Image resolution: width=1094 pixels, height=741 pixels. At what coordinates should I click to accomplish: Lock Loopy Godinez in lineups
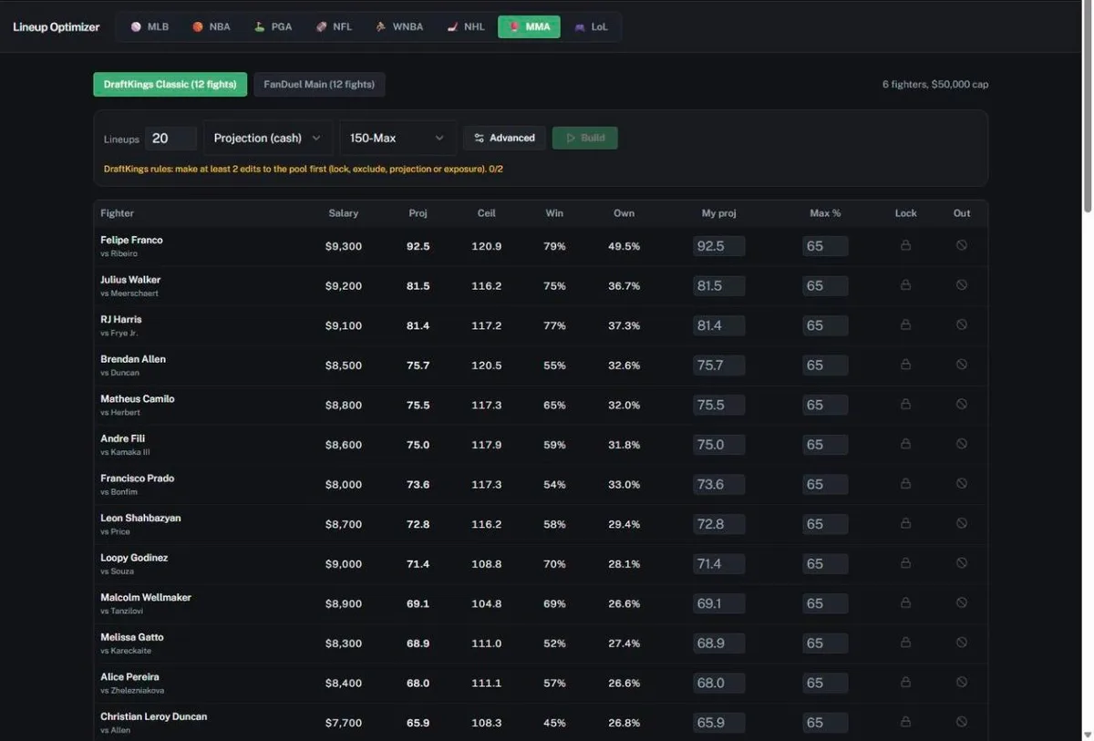tap(905, 563)
